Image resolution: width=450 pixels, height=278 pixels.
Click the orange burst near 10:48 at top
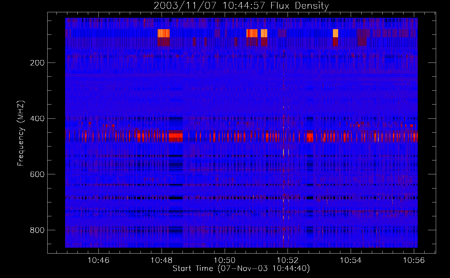tap(164, 33)
